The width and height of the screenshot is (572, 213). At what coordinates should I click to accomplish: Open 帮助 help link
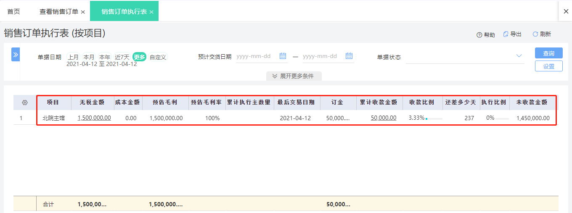[x=486, y=35]
